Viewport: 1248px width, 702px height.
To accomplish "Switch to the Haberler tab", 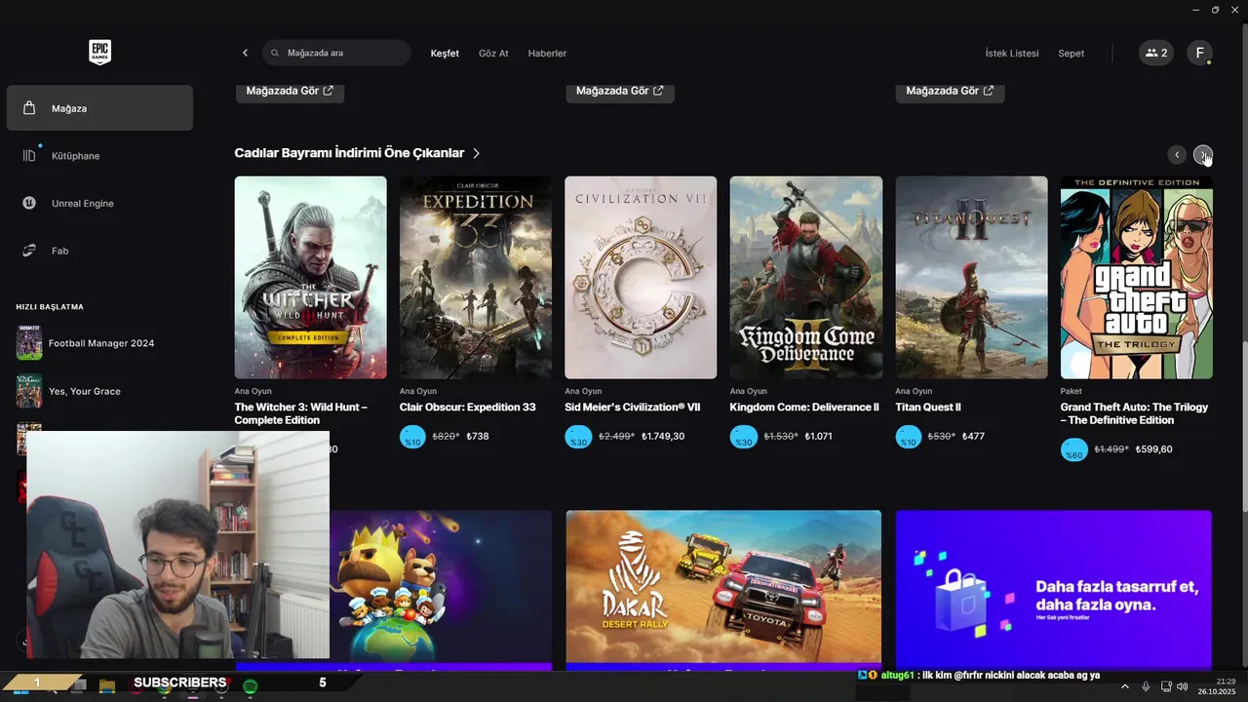I will pyautogui.click(x=547, y=53).
